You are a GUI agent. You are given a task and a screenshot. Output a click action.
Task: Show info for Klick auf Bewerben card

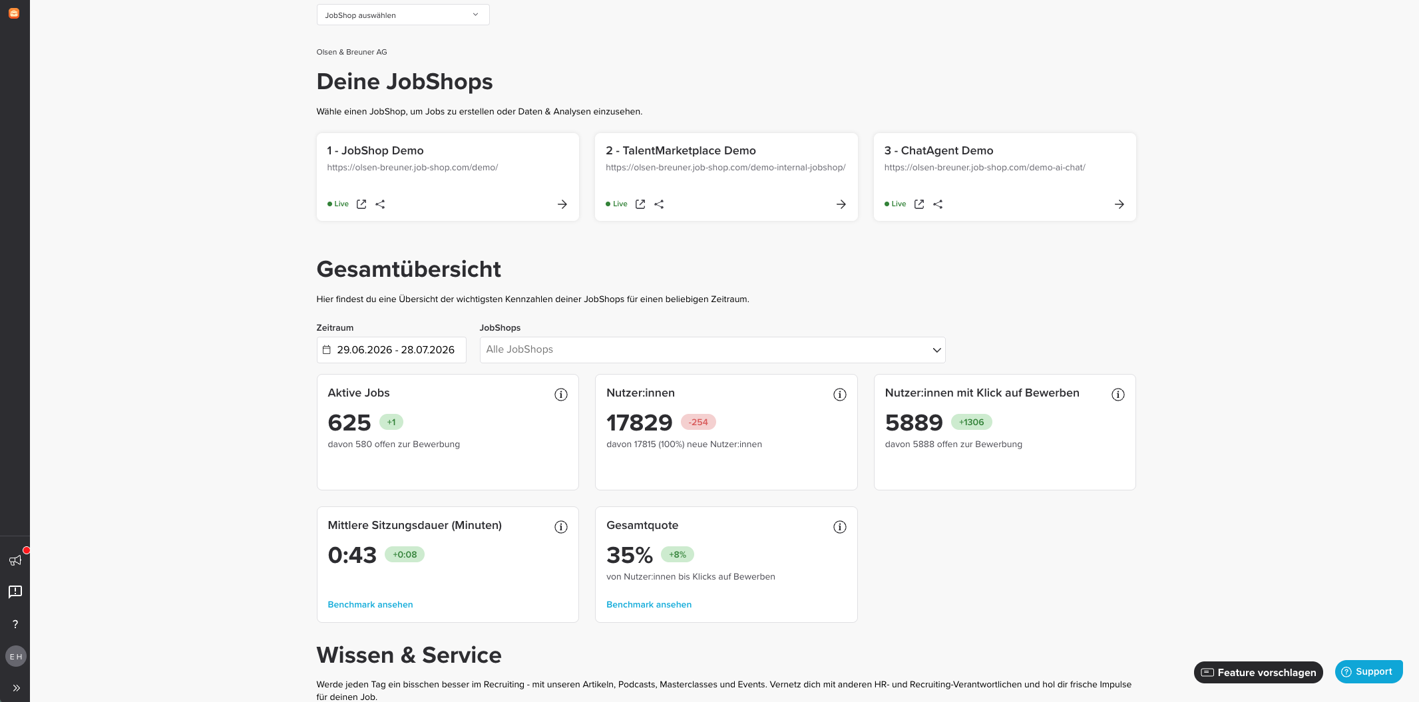click(x=1118, y=395)
